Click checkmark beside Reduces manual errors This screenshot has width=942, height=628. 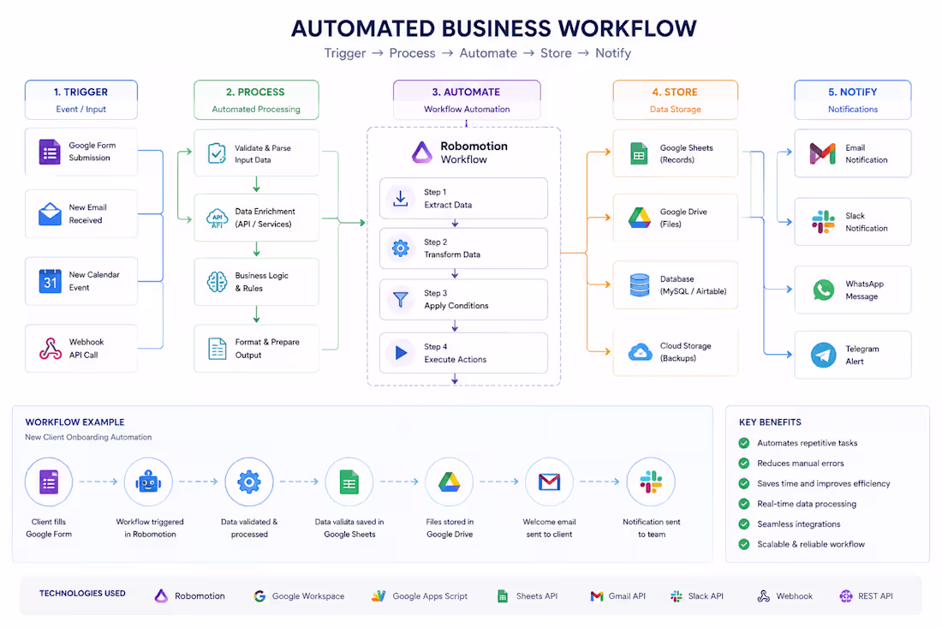tap(743, 464)
